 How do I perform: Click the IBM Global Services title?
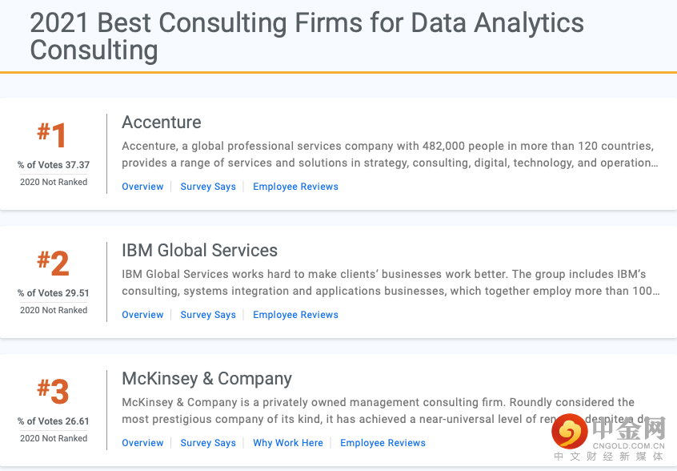tap(199, 251)
